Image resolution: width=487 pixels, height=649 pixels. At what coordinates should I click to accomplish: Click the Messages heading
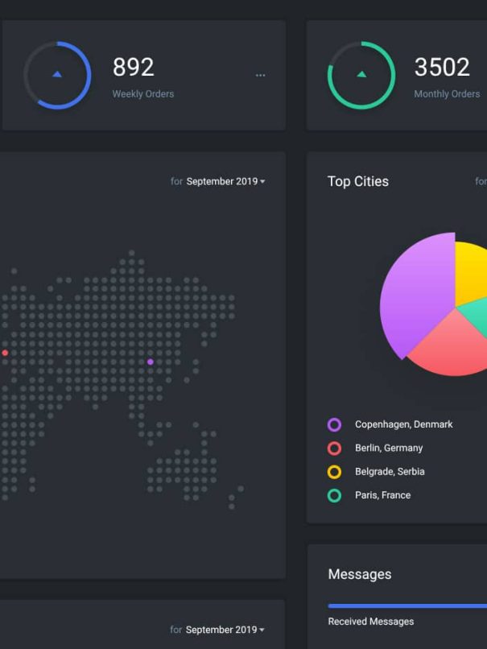point(360,574)
